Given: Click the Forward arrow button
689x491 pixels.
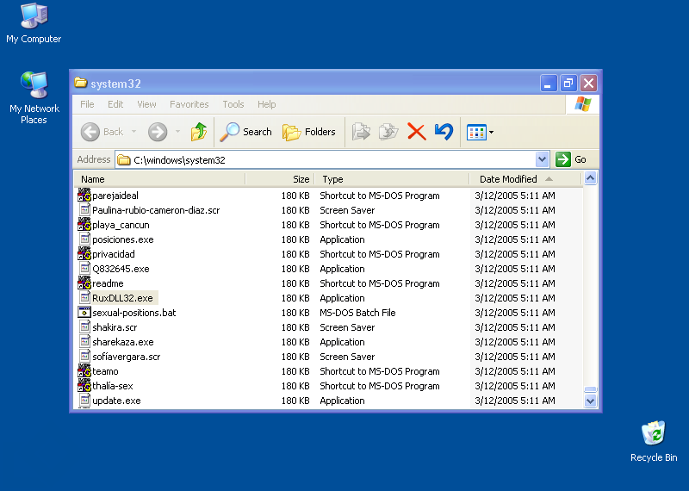Looking at the screenshot, I should coord(158,132).
